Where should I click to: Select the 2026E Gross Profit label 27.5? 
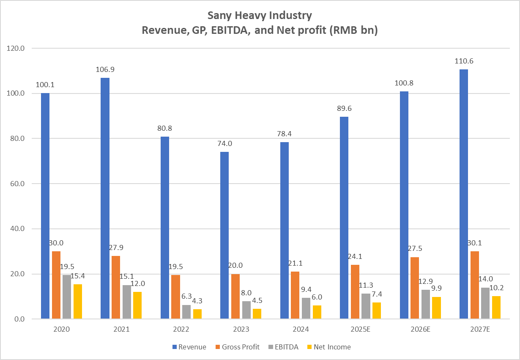[415, 248]
